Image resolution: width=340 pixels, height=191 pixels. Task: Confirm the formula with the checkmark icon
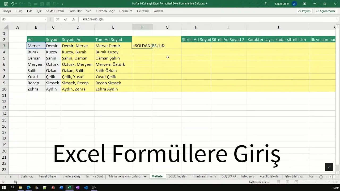(x=66, y=19)
